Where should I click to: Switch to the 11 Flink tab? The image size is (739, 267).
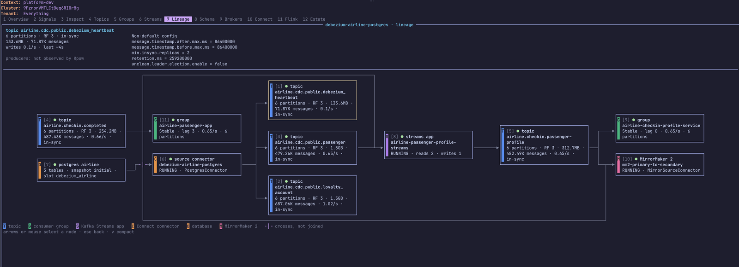288,19
